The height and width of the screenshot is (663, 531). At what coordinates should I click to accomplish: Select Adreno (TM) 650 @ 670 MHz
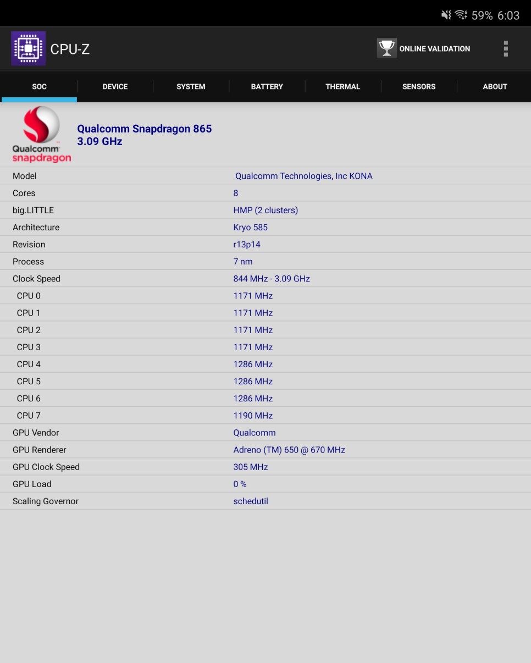[x=289, y=450]
